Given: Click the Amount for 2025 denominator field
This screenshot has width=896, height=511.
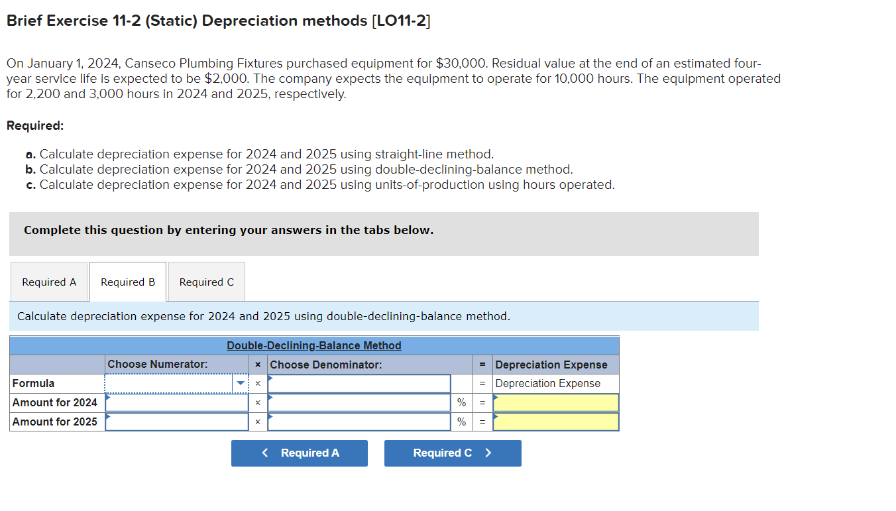Looking at the screenshot, I should click(x=359, y=422).
